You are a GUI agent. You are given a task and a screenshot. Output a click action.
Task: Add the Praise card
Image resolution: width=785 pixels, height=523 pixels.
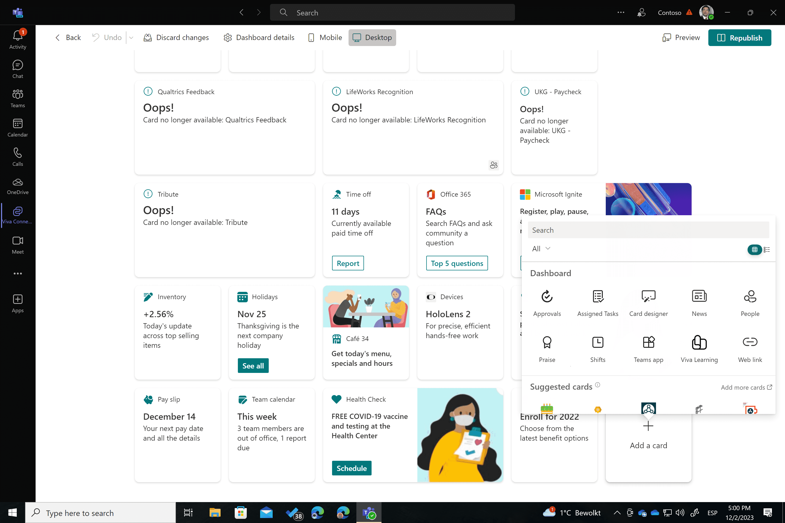[x=547, y=349]
